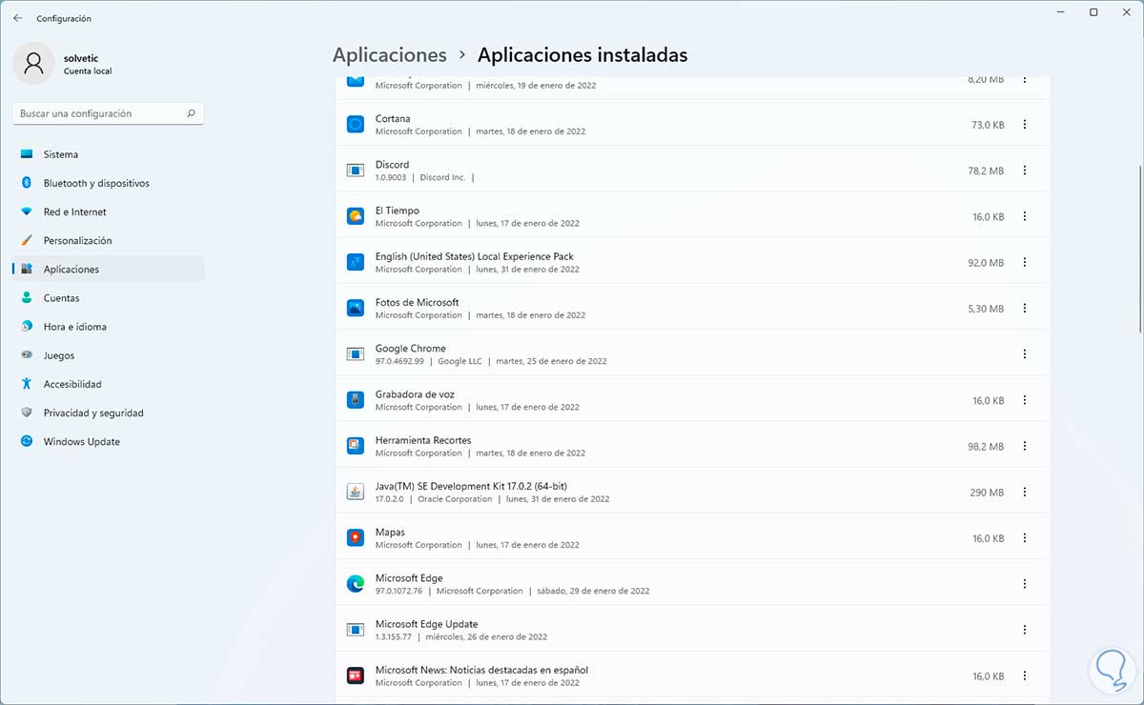Viewport: 1144px width, 705px height.
Task: Open the Juegos settings
Action: click(109, 355)
